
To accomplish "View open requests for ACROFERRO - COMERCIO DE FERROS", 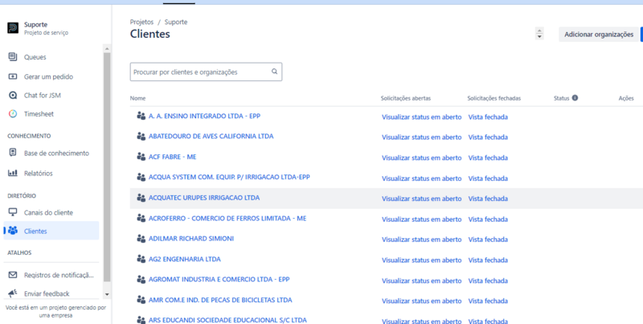I will (421, 219).
